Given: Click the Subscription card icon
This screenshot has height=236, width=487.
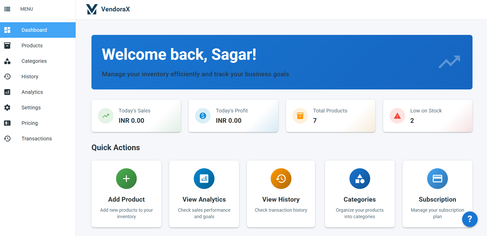Looking at the screenshot, I should [x=437, y=179].
